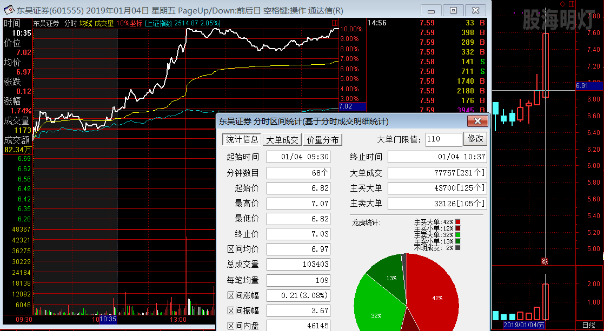Click the 日线 period label
The width and height of the screenshot is (604, 331).
588,325
